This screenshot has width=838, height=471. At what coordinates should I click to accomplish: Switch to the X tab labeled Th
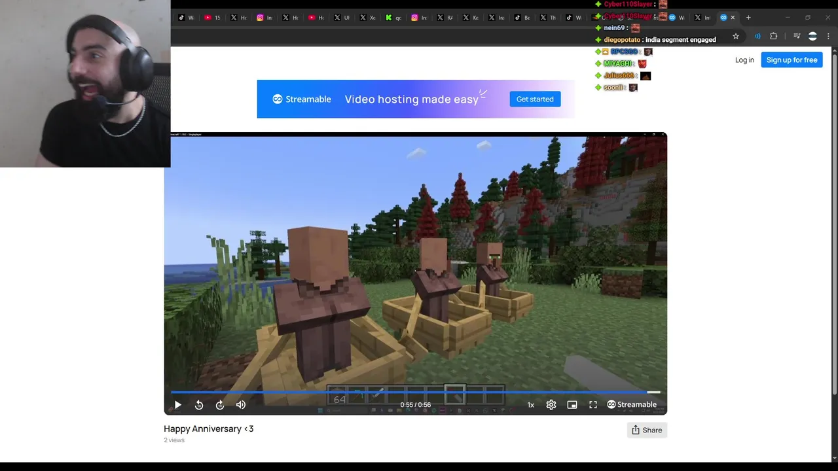point(548,18)
